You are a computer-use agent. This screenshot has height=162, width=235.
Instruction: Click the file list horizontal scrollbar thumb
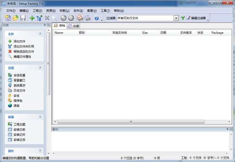pyautogui.click(x=131, y=121)
